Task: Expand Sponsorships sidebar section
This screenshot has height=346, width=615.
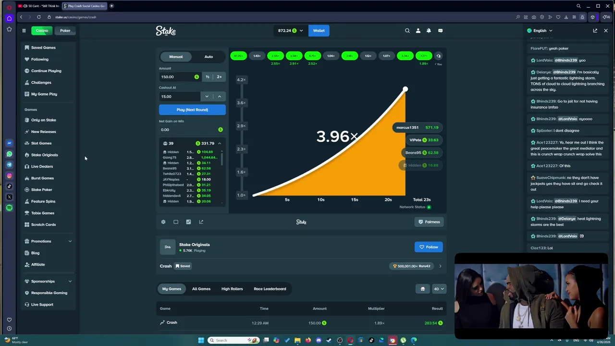Action: 48,281
